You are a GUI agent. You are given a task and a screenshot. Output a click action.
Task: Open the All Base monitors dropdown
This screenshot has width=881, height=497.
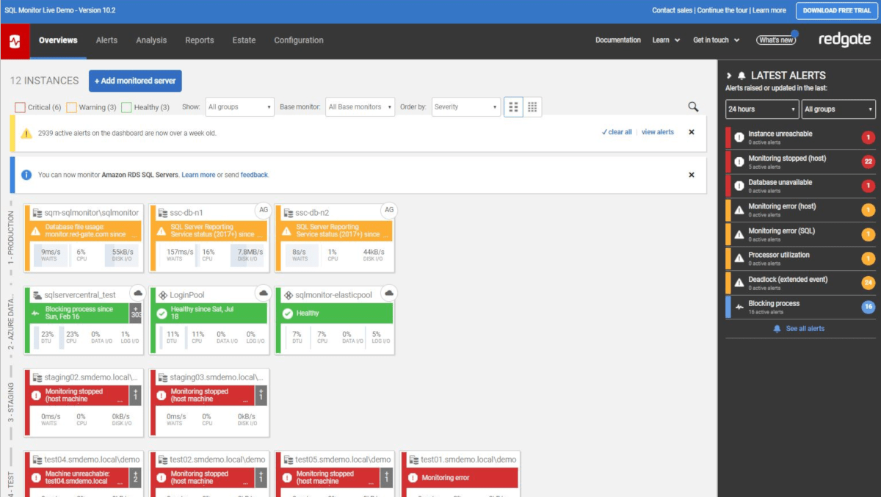point(360,107)
